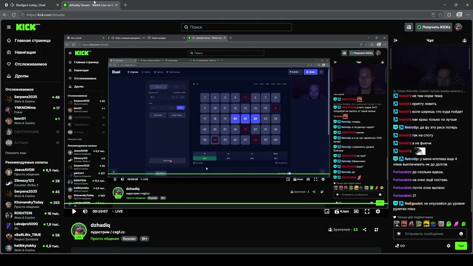Play the stream video

pyautogui.click(x=74, y=211)
